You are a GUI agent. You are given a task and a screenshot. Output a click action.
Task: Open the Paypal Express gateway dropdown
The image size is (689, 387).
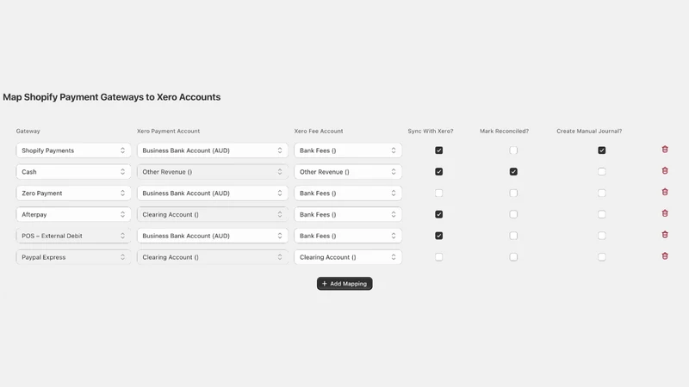click(73, 257)
